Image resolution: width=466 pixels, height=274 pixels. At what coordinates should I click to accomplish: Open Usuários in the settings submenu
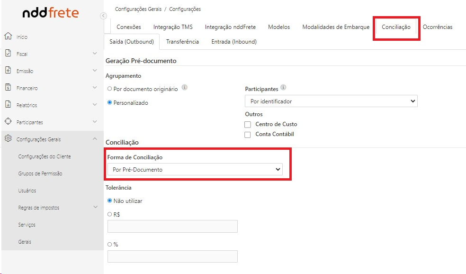(27, 191)
